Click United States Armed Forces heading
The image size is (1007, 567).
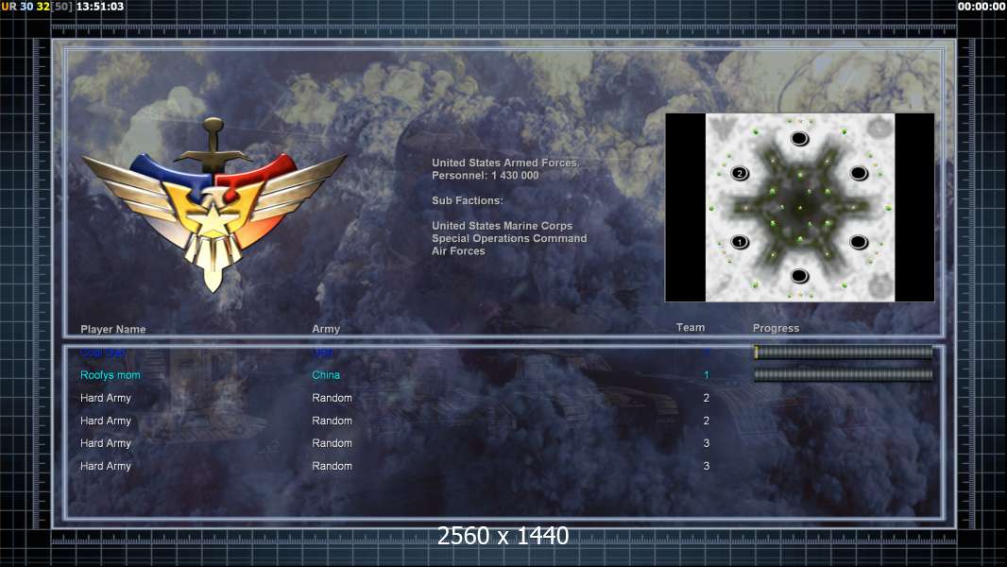(505, 163)
